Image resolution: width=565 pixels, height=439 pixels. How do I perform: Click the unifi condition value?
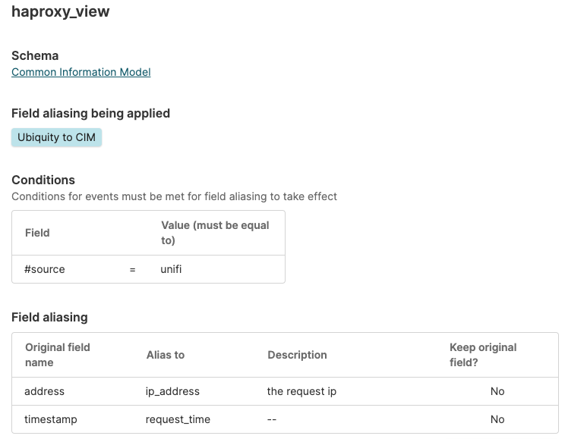172,269
